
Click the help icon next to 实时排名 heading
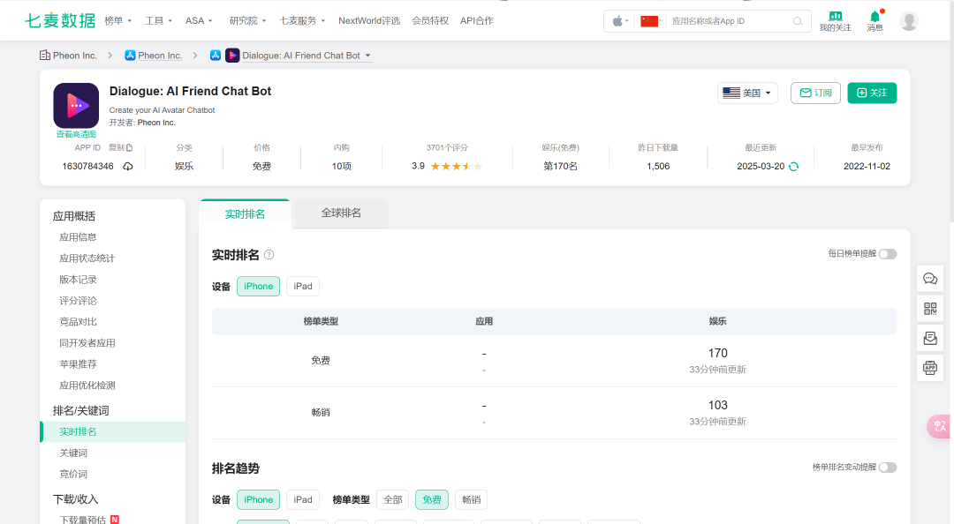(269, 255)
